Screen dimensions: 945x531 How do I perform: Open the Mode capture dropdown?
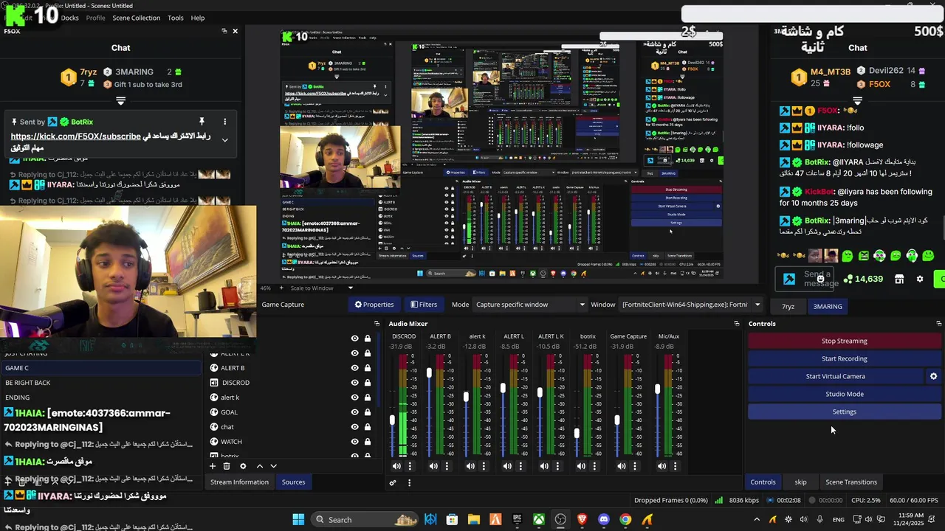pyautogui.click(x=529, y=305)
